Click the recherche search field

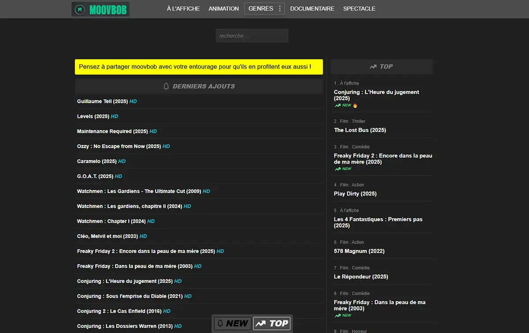click(x=252, y=36)
